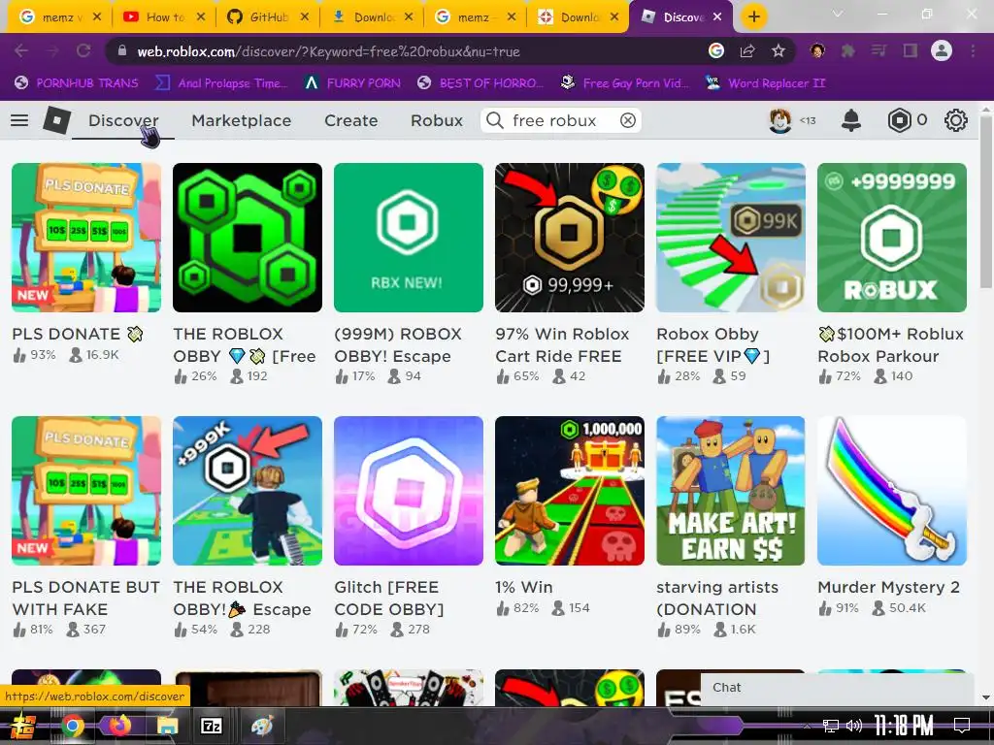
Task: Open 1% Win game title
Action: (x=524, y=587)
